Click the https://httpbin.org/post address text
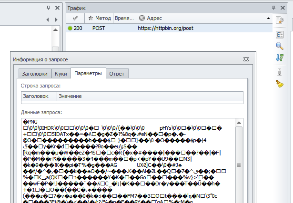 pyautogui.click(x=166, y=28)
